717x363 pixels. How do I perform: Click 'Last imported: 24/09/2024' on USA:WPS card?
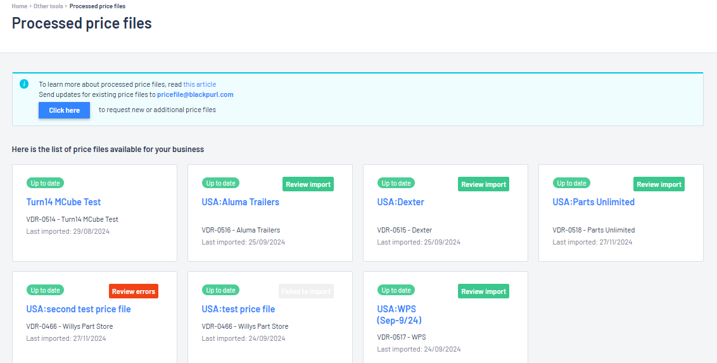419,349
